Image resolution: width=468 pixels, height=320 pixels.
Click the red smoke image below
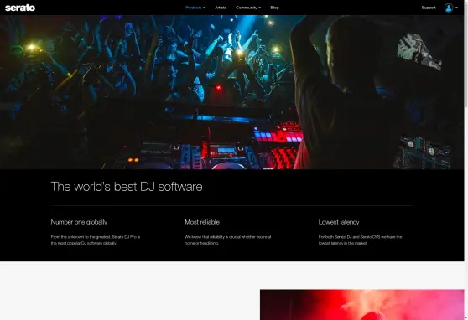[361, 304]
